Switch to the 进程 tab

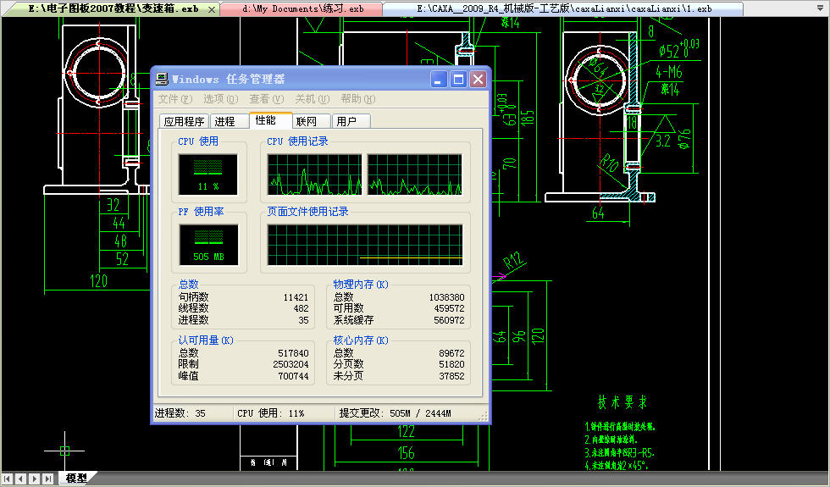click(x=229, y=121)
